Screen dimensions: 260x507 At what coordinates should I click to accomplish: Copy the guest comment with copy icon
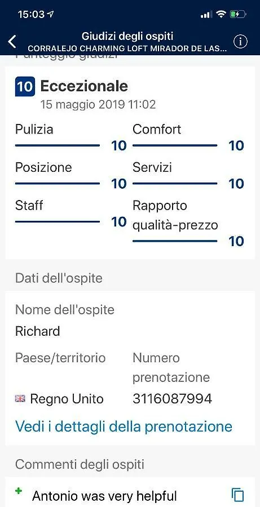coord(237,495)
